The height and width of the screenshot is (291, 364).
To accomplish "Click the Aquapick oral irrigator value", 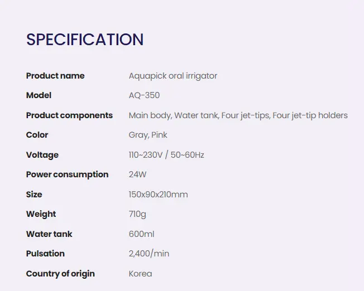I will click(x=173, y=76).
